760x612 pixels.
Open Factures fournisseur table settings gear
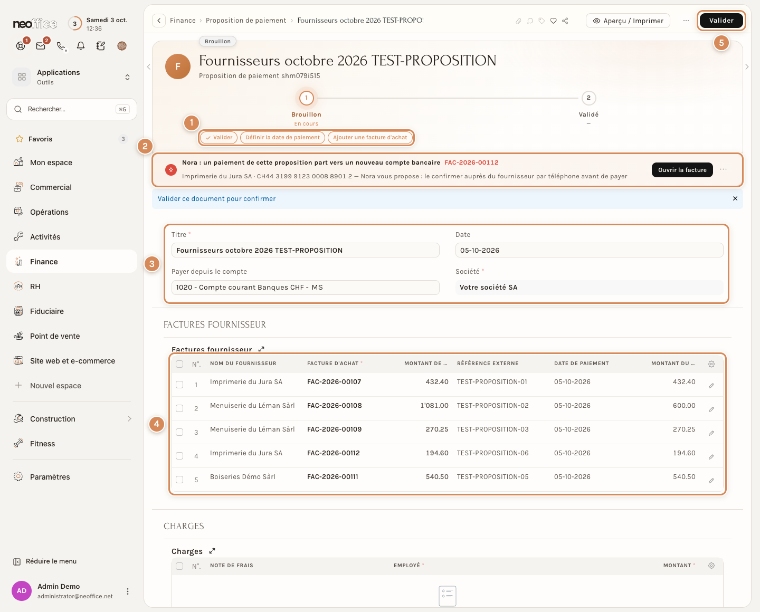click(711, 364)
